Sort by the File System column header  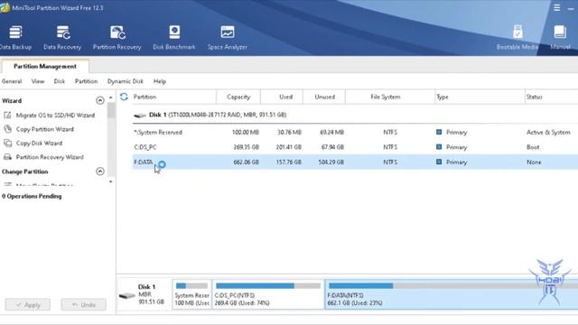pos(390,97)
